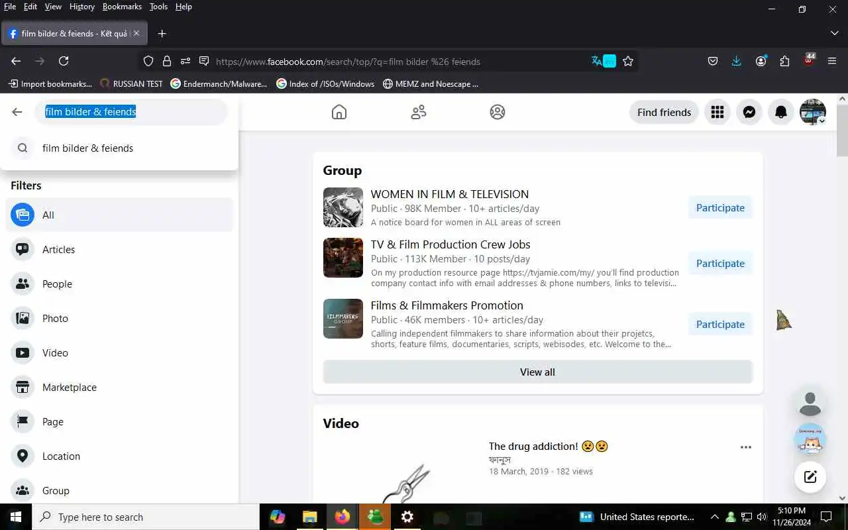Select the Location filter
The image size is (848, 530).
[x=119, y=456]
